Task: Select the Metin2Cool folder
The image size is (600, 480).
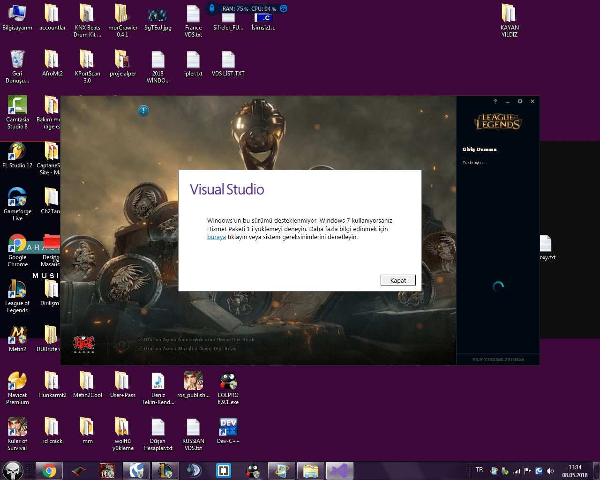Action: [x=87, y=384]
